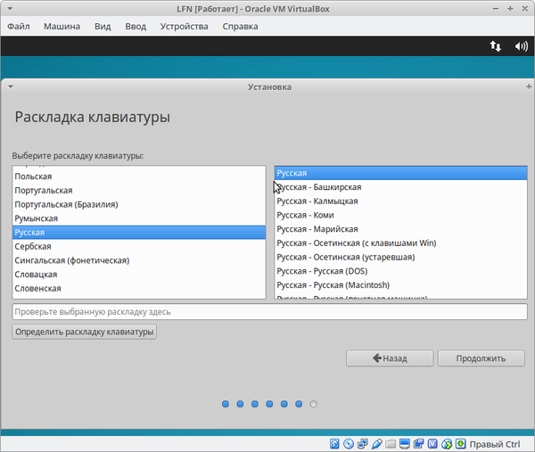535x452 pixels.
Task: Open the Файл menu
Action: 18,26
